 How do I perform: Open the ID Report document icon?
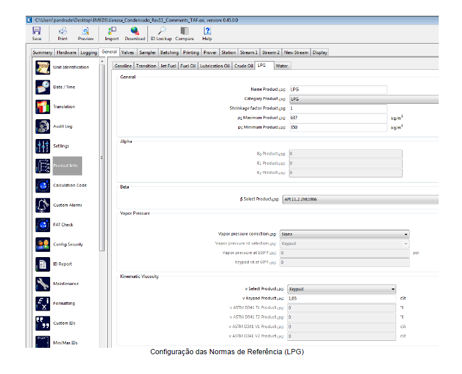[43, 264]
